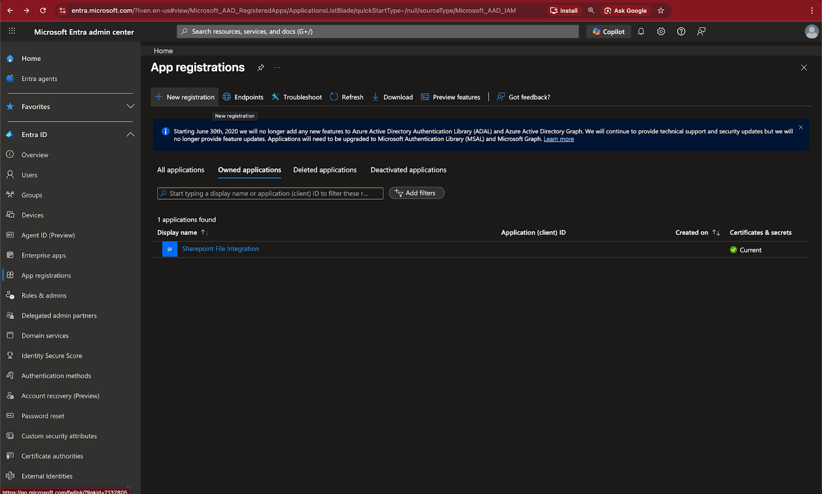Launch Copilot from the header
This screenshot has height=494, width=822.
(608, 31)
